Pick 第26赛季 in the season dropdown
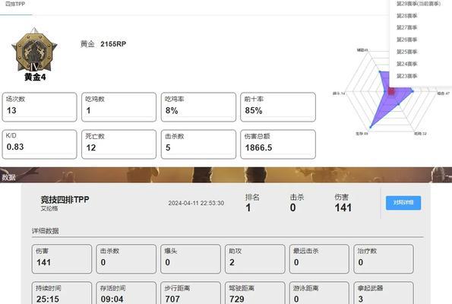 (x=406, y=40)
